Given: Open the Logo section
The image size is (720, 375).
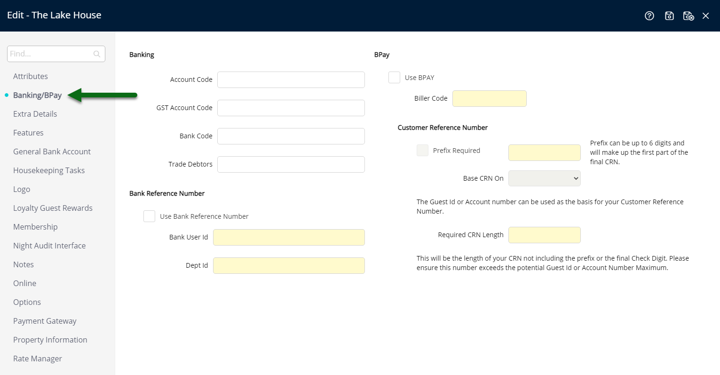Looking at the screenshot, I should 22,189.
